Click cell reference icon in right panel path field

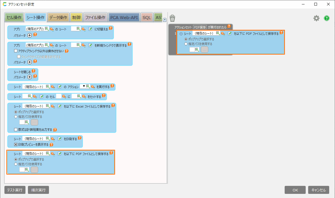coord(197,50)
